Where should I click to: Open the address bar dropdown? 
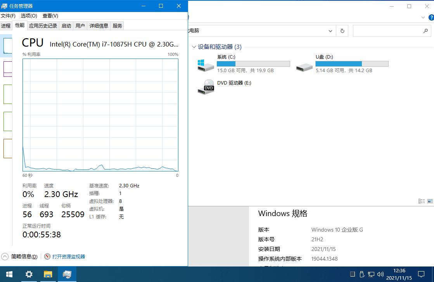pyautogui.click(x=330, y=31)
